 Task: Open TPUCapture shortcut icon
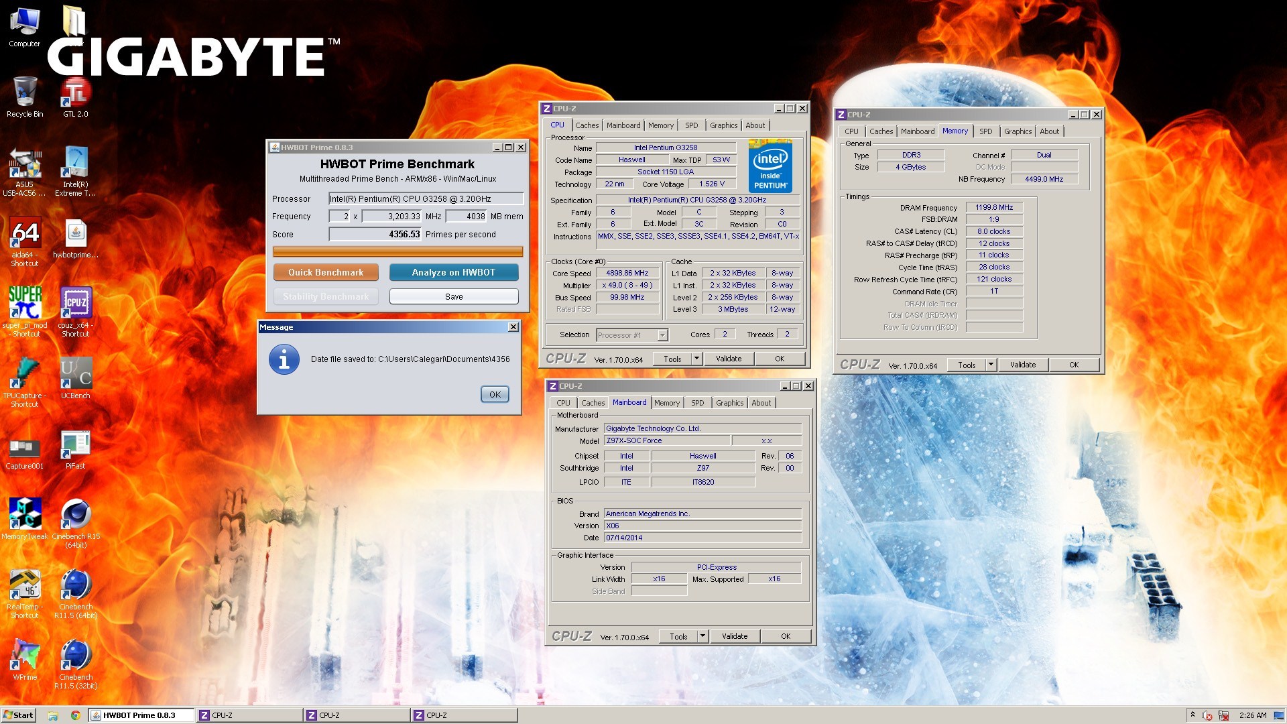(x=25, y=383)
